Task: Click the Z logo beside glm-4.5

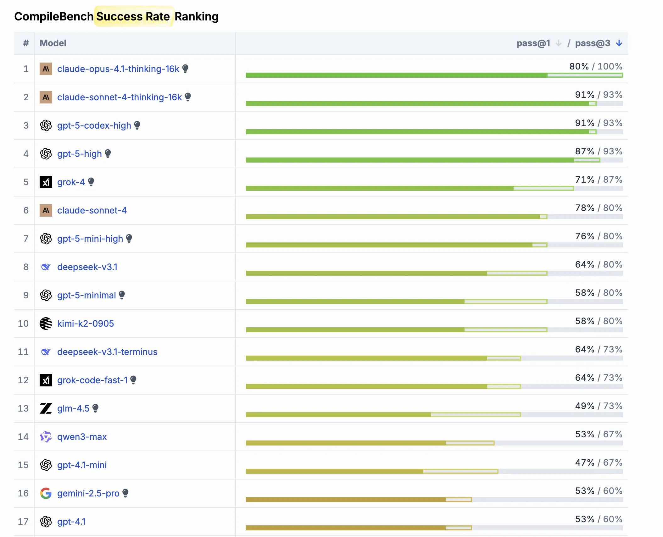Action: click(x=46, y=408)
